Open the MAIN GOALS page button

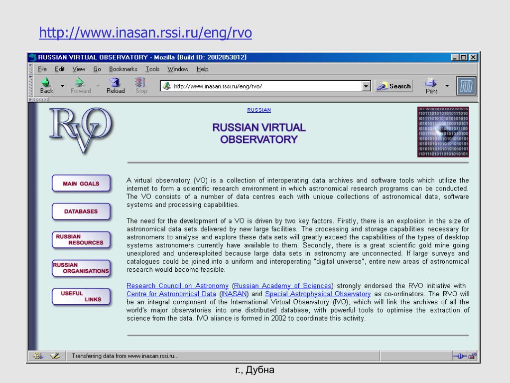coord(81,184)
